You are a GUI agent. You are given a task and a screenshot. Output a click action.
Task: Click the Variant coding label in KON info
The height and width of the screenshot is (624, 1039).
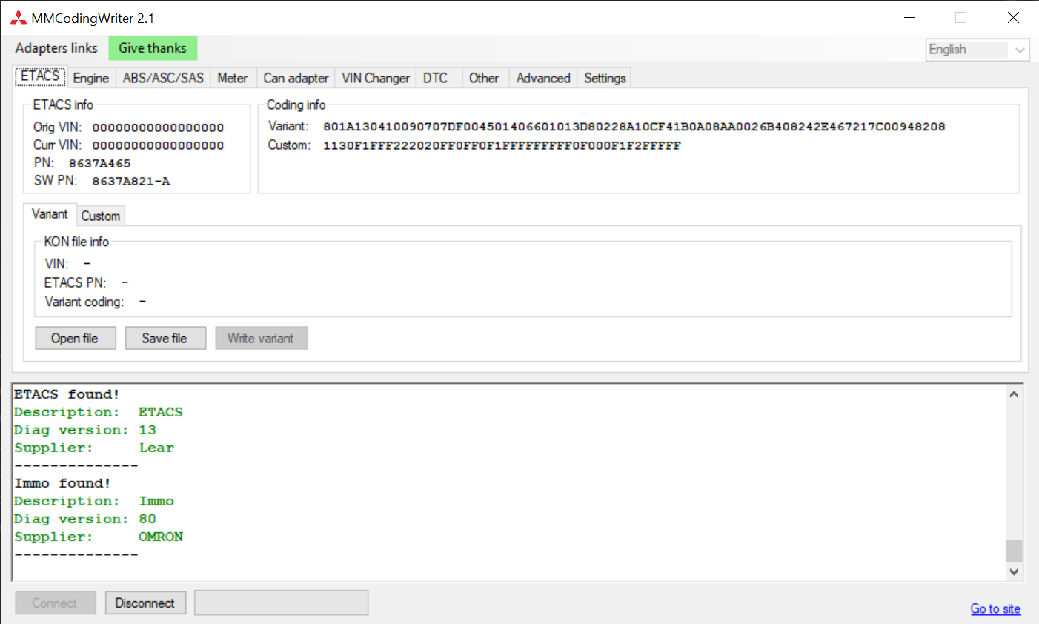(x=84, y=302)
